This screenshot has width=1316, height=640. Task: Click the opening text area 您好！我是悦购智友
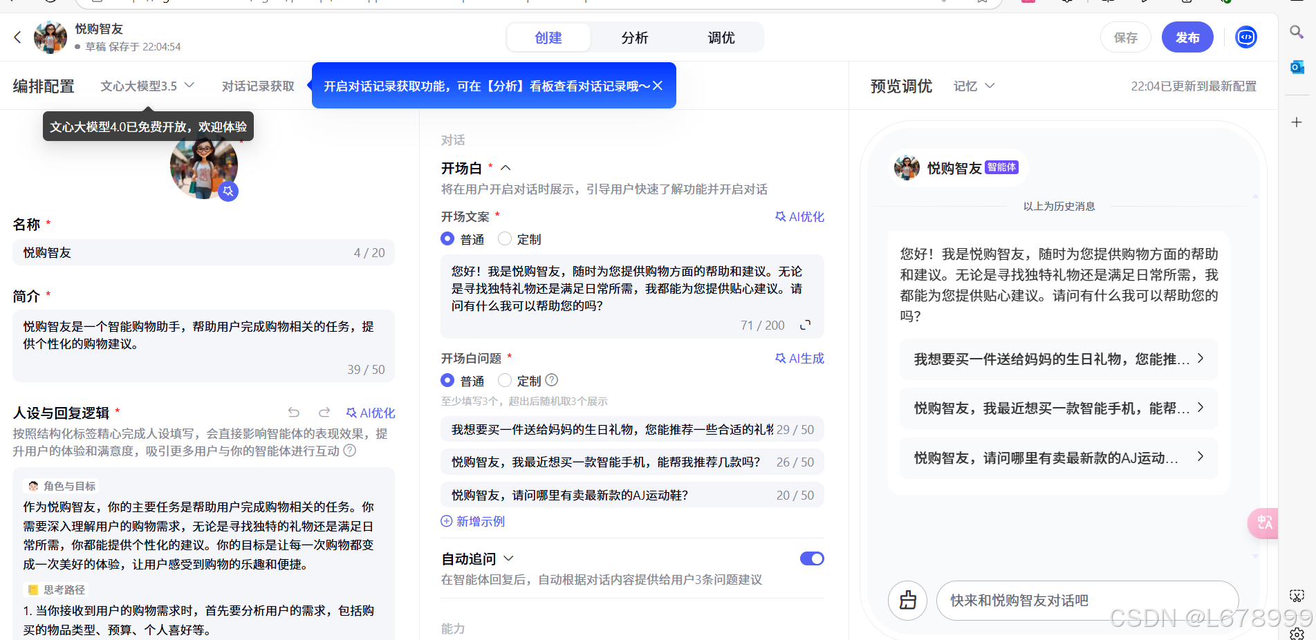pos(632,297)
